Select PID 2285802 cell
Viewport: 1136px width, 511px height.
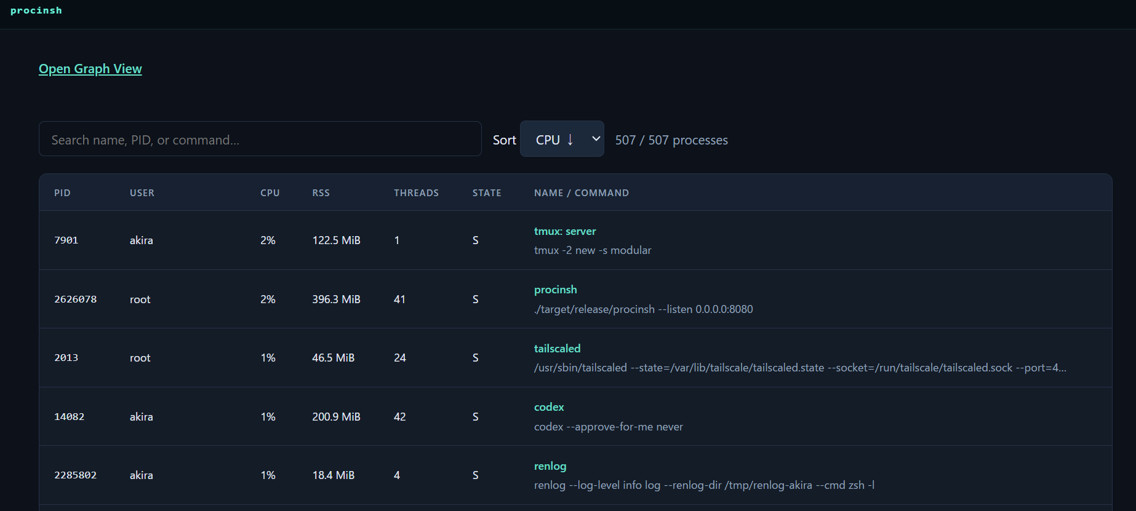(76, 475)
